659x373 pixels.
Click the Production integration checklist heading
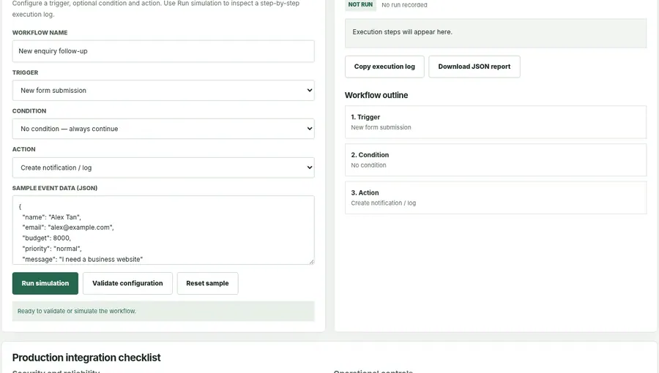tap(86, 358)
